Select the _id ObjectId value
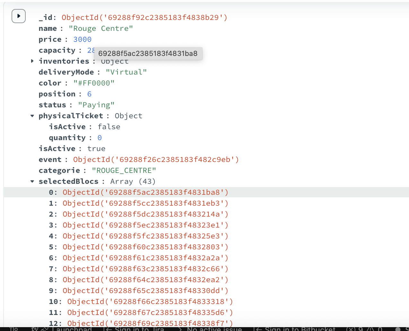The width and height of the screenshot is (409, 331). (x=144, y=18)
